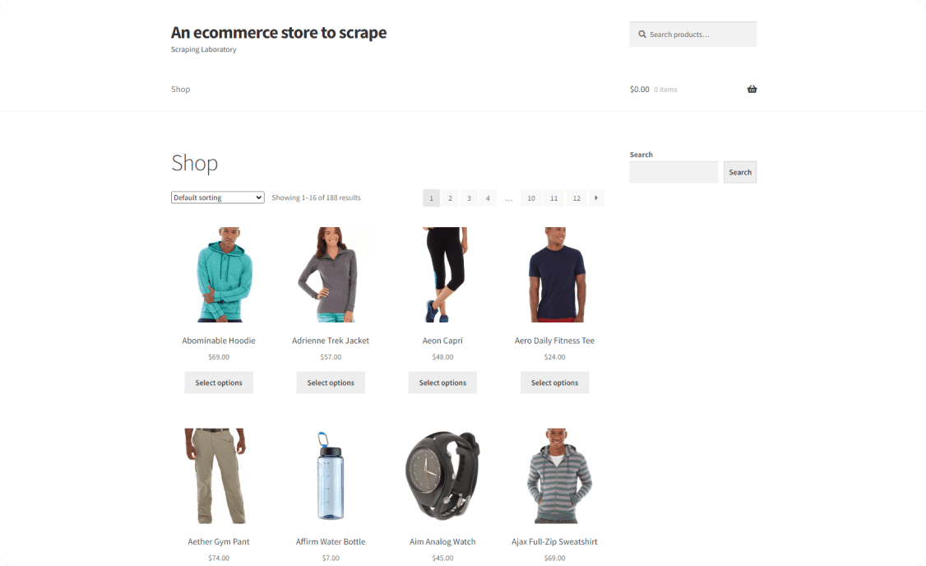Click the Affirm Water Bottle product title
This screenshot has height=566, width=926.
[331, 541]
